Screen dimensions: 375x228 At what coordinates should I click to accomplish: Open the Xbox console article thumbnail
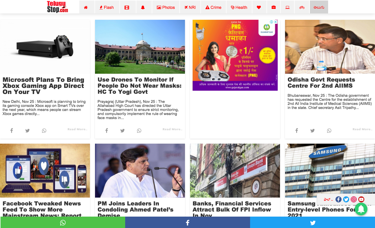[45, 47]
